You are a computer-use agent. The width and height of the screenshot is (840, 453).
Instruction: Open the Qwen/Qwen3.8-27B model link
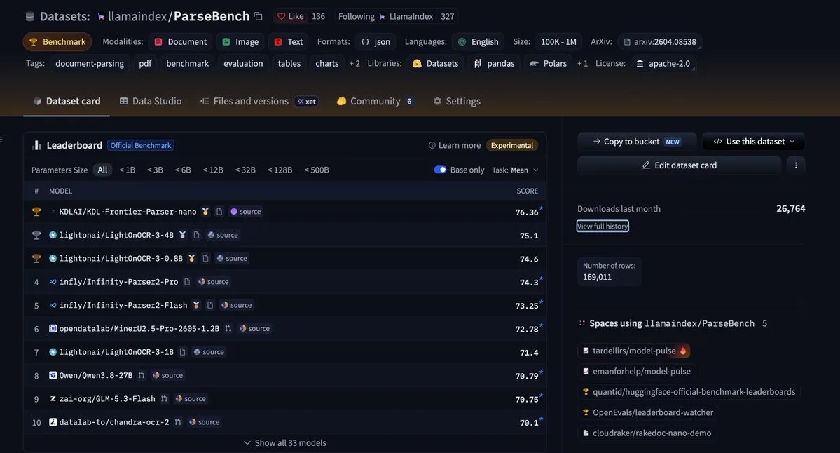96,375
